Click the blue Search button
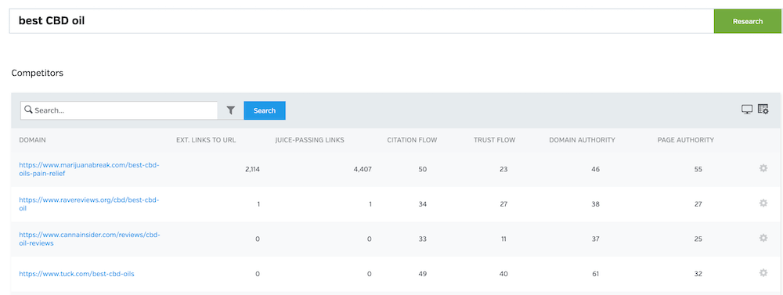783x295 pixels. click(x=265, y=110)
